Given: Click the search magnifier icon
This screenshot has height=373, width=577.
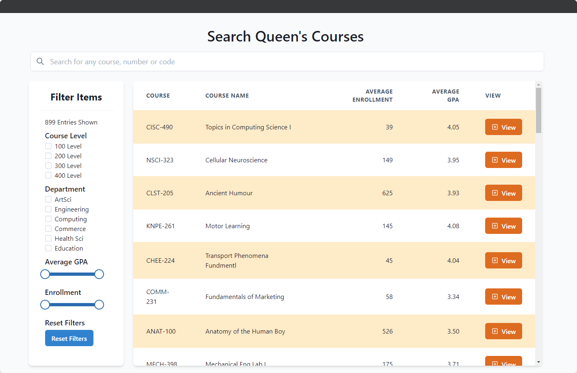Looking at the screenshot, I should pyautogui.click(x=40, y=61).
